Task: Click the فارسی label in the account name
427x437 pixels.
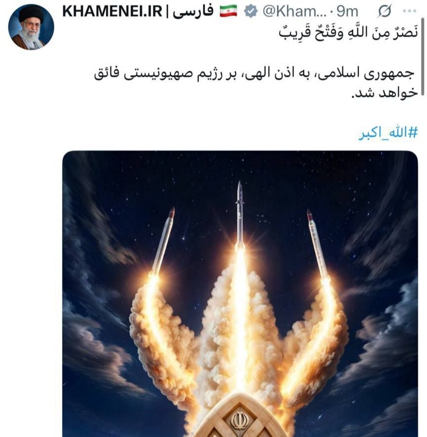Action: [193, 11]
